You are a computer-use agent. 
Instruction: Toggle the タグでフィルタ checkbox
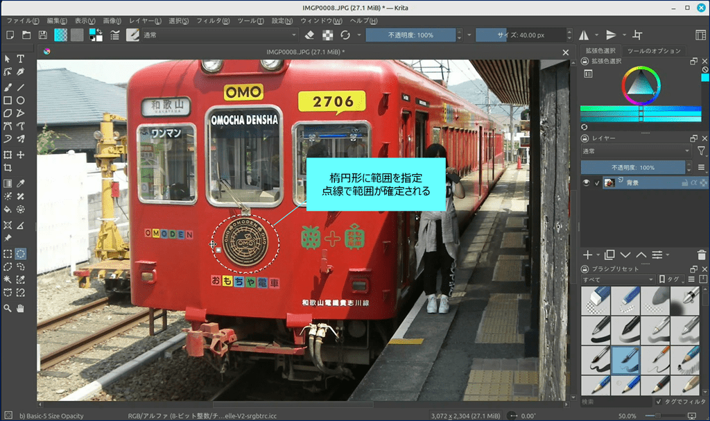coord(658,402)
